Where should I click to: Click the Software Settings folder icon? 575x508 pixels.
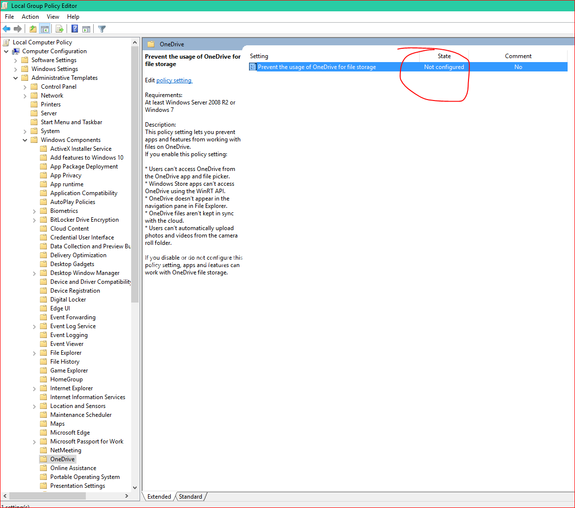25,60
